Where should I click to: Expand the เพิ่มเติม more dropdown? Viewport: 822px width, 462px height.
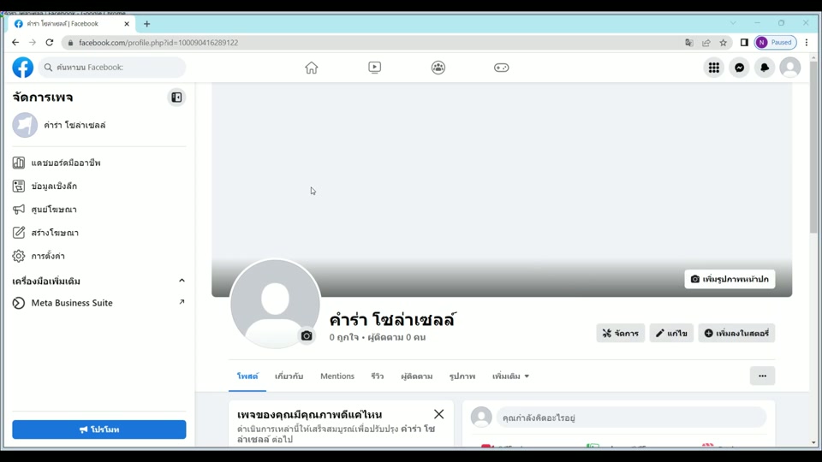[510, 376]
